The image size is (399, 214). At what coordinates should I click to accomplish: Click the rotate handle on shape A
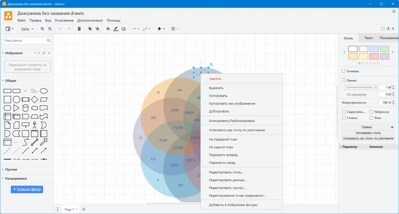(x=211, y=65)
